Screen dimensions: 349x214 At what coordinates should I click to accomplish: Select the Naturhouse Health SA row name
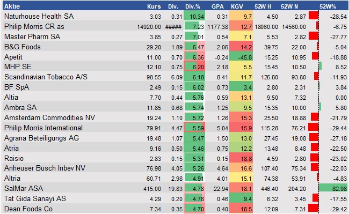(39, 16)
